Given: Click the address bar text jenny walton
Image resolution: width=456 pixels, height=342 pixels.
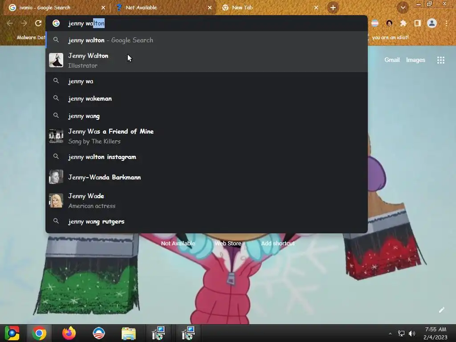Looking at the screenshot, I should click(x=86, y=23).
